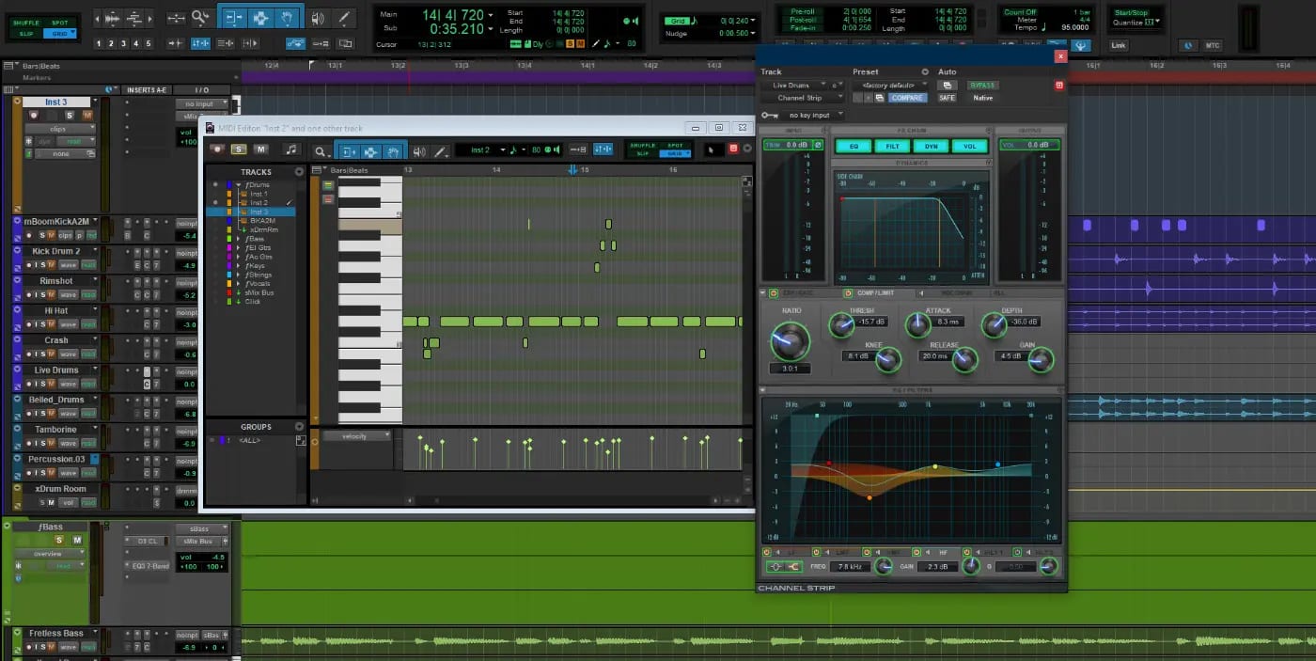Select the Scrubber speaker tool in main toolbar
The image size is (1316, 661).
(x=319, y=18)
